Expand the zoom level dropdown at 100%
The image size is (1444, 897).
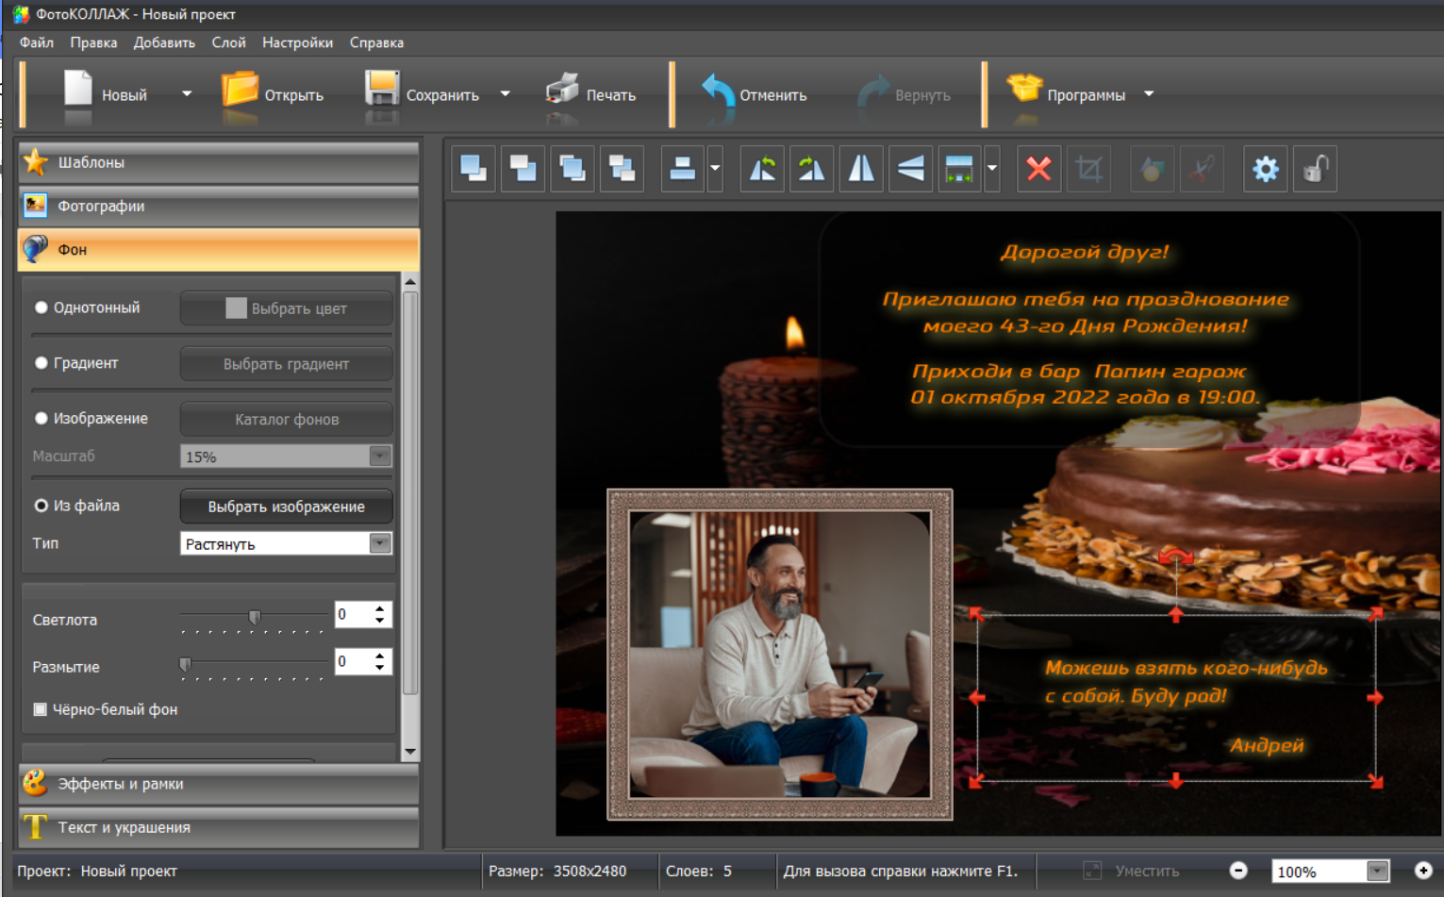1377,872
